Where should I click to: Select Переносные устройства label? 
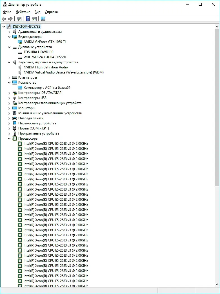pos(37,123)
